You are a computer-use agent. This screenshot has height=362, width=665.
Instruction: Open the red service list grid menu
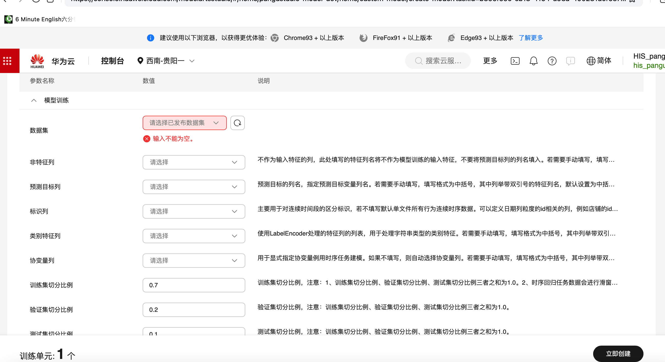click(7, 61)
